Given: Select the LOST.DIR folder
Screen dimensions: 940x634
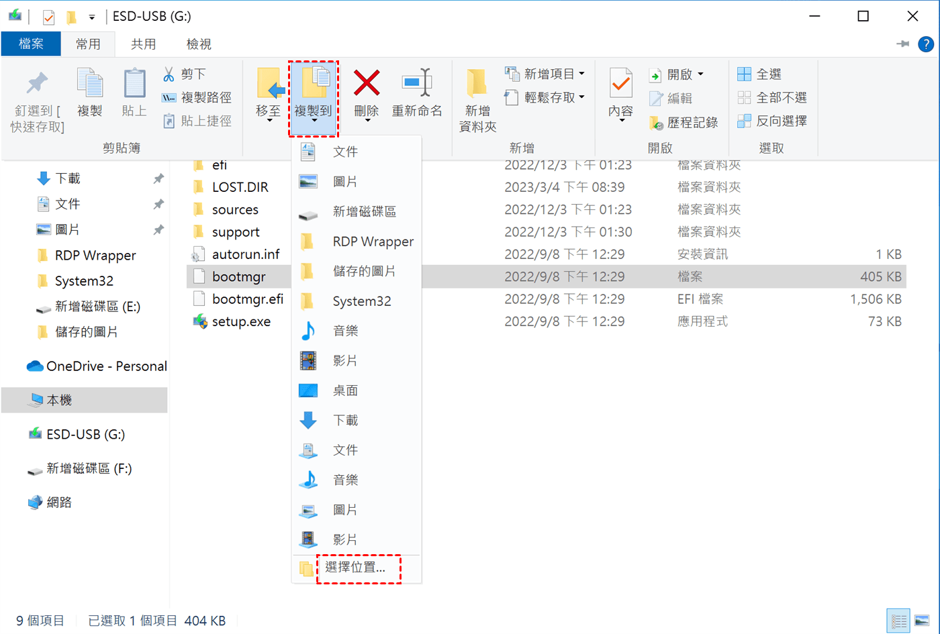Looking at the screenshot, I should click(230, 187).
